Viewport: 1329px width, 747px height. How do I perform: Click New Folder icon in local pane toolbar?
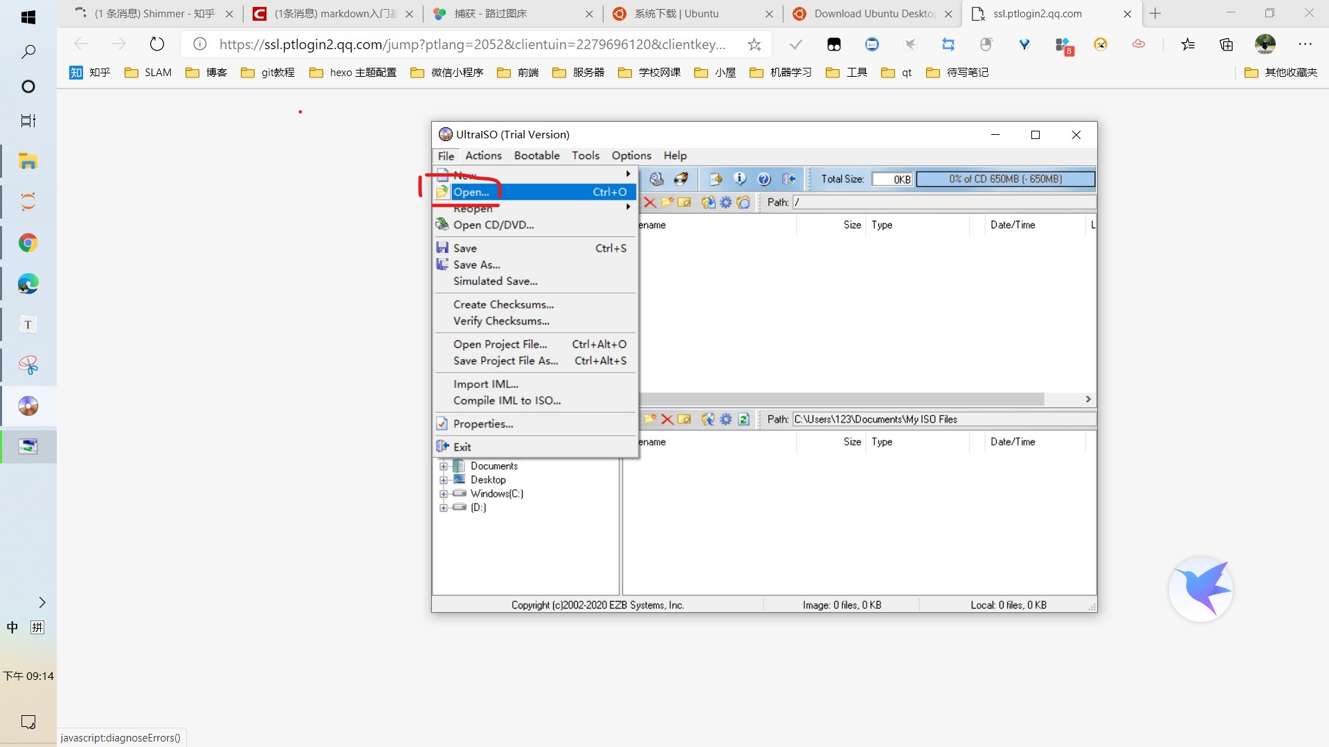pos(650,419)
